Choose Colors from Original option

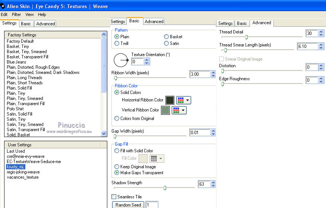click(117, 118)
